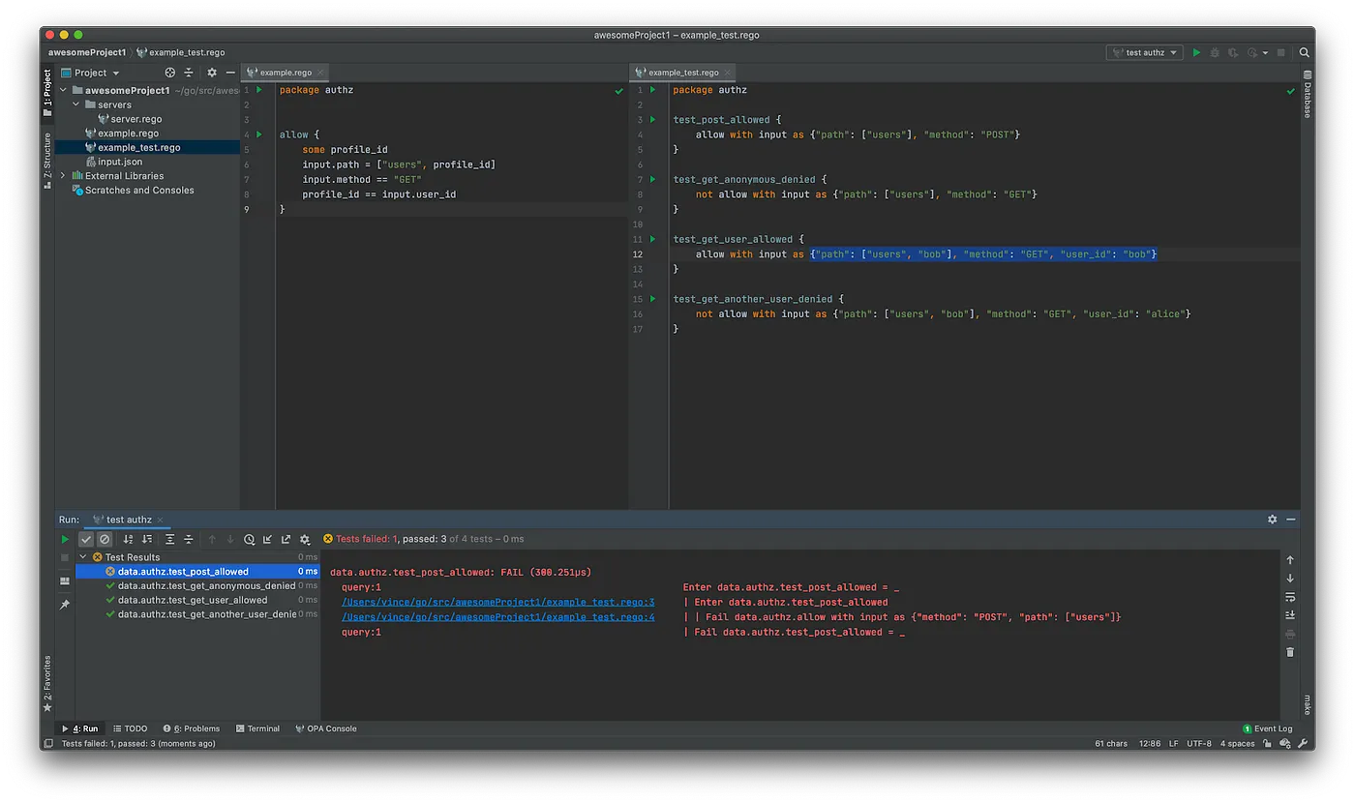Open Event Log in status bar

[x=1268, y=729]
